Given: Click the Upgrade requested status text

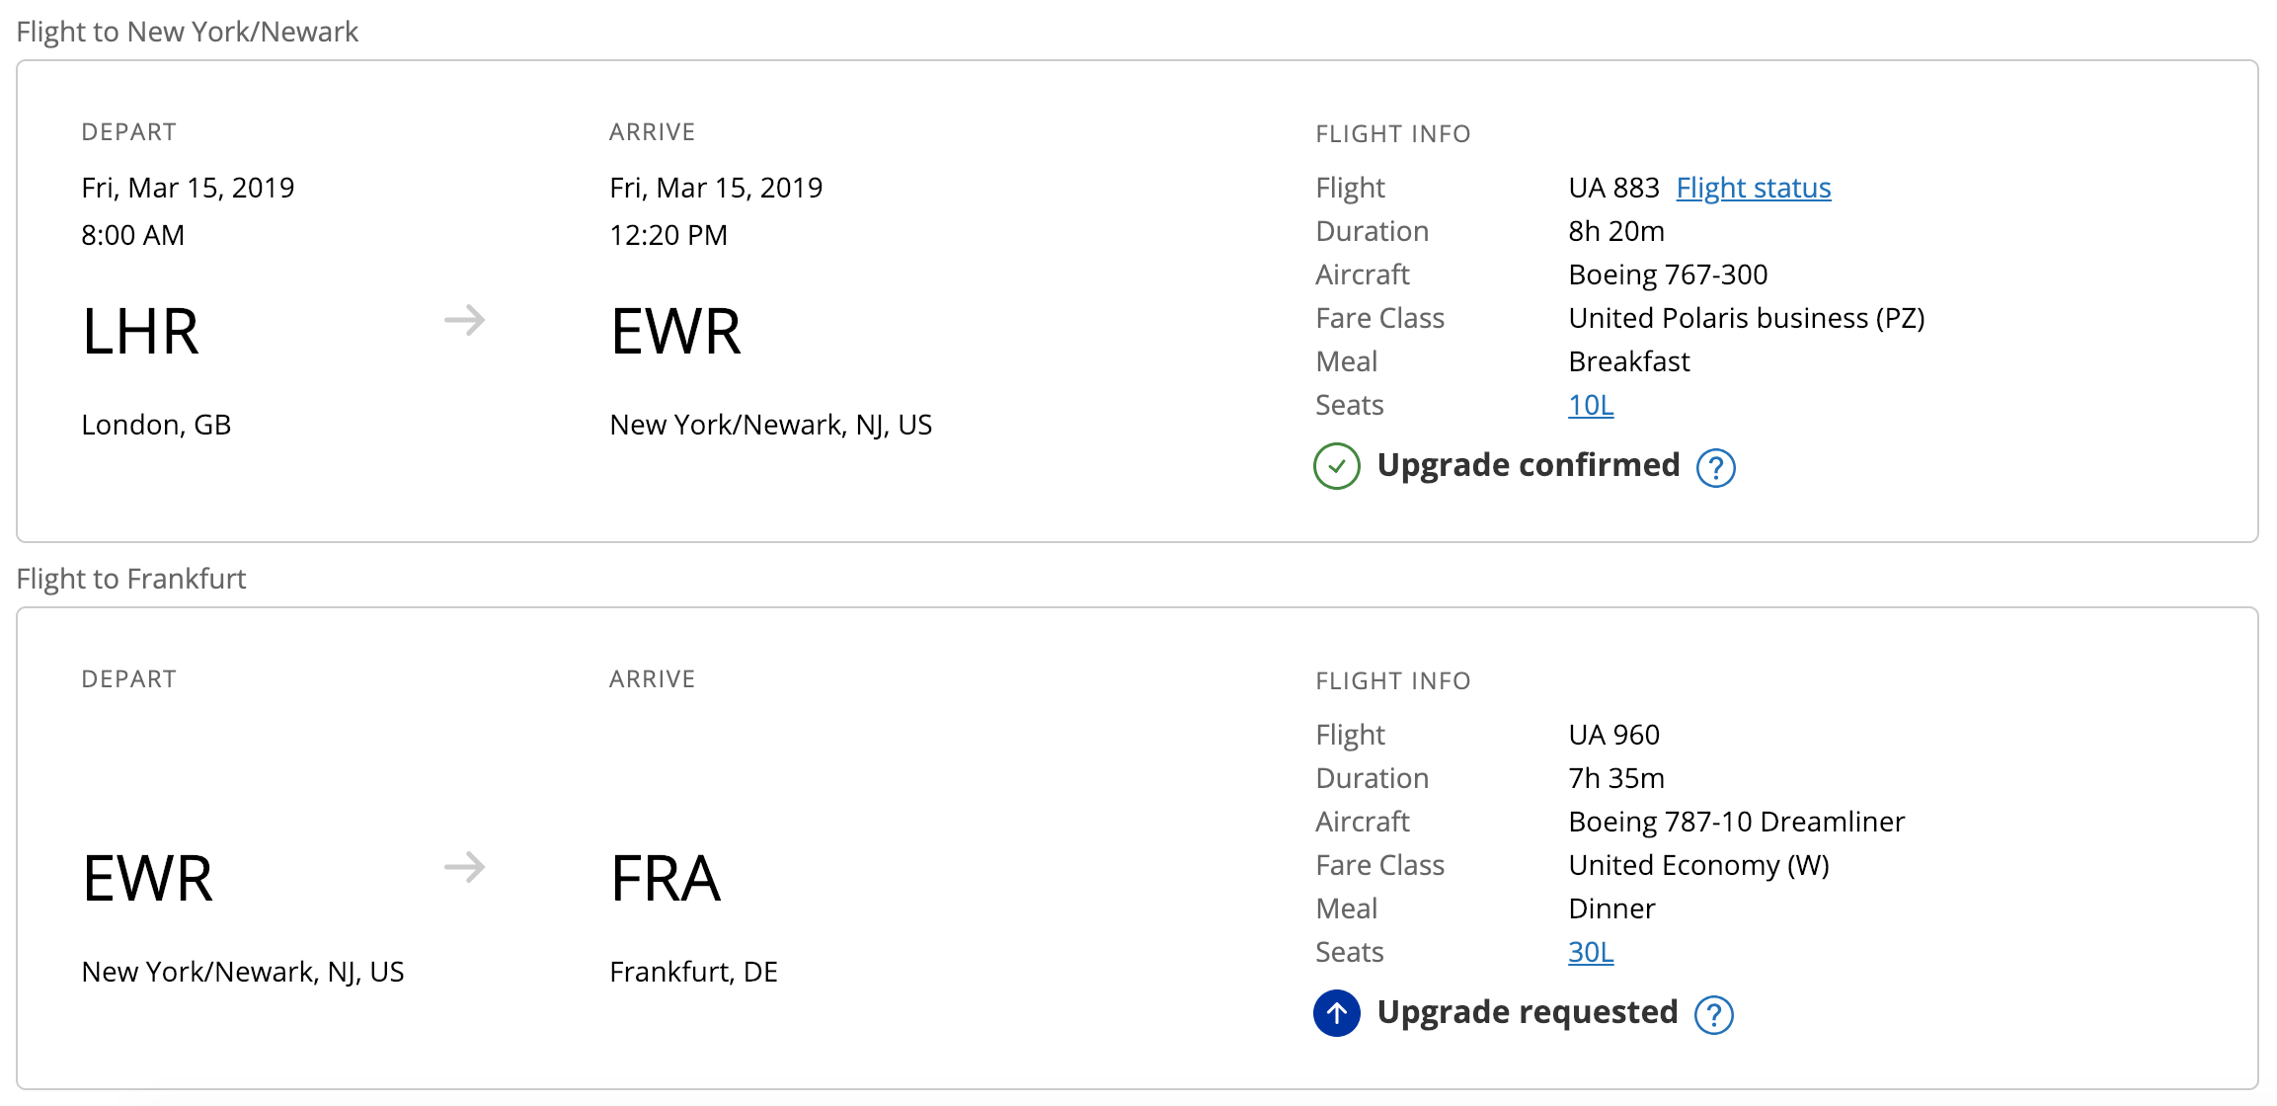Looking at the screenshot, I should pos(1527,1012).
